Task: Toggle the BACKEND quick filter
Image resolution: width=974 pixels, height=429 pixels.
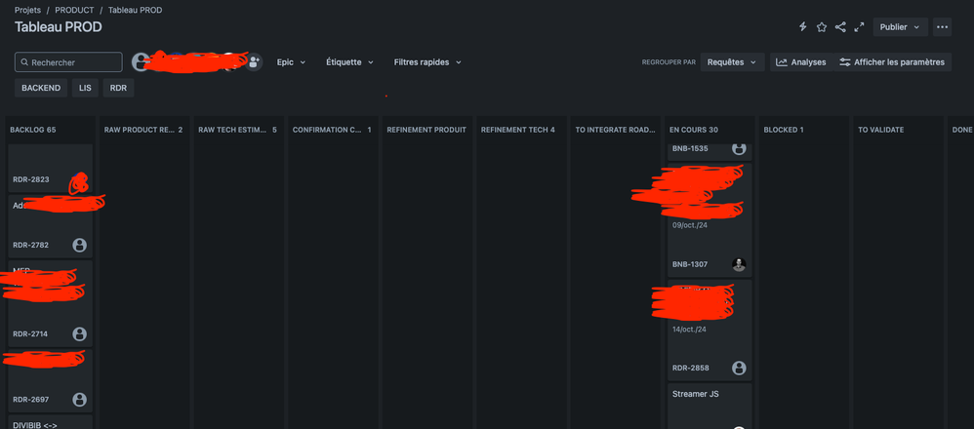Action: (x=41, y=88)
